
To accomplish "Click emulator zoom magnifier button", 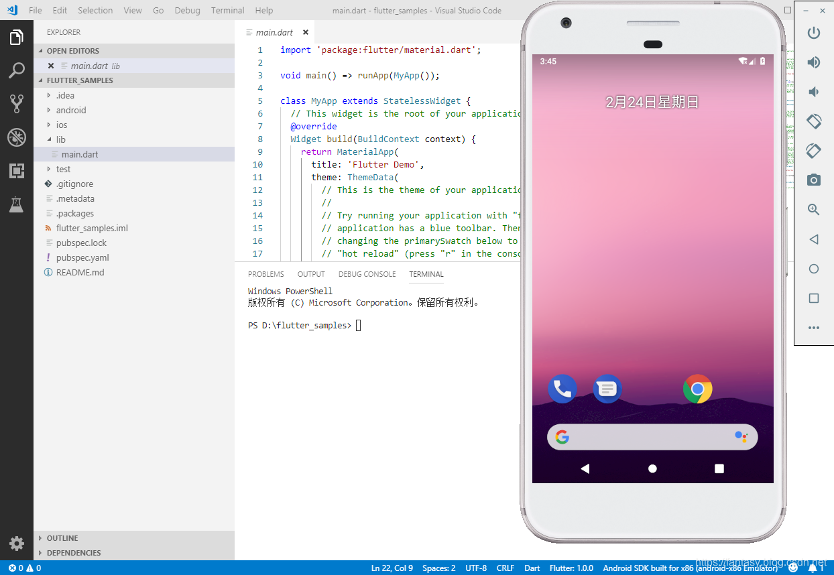I will pyautogui.click(x=813, y=210).
